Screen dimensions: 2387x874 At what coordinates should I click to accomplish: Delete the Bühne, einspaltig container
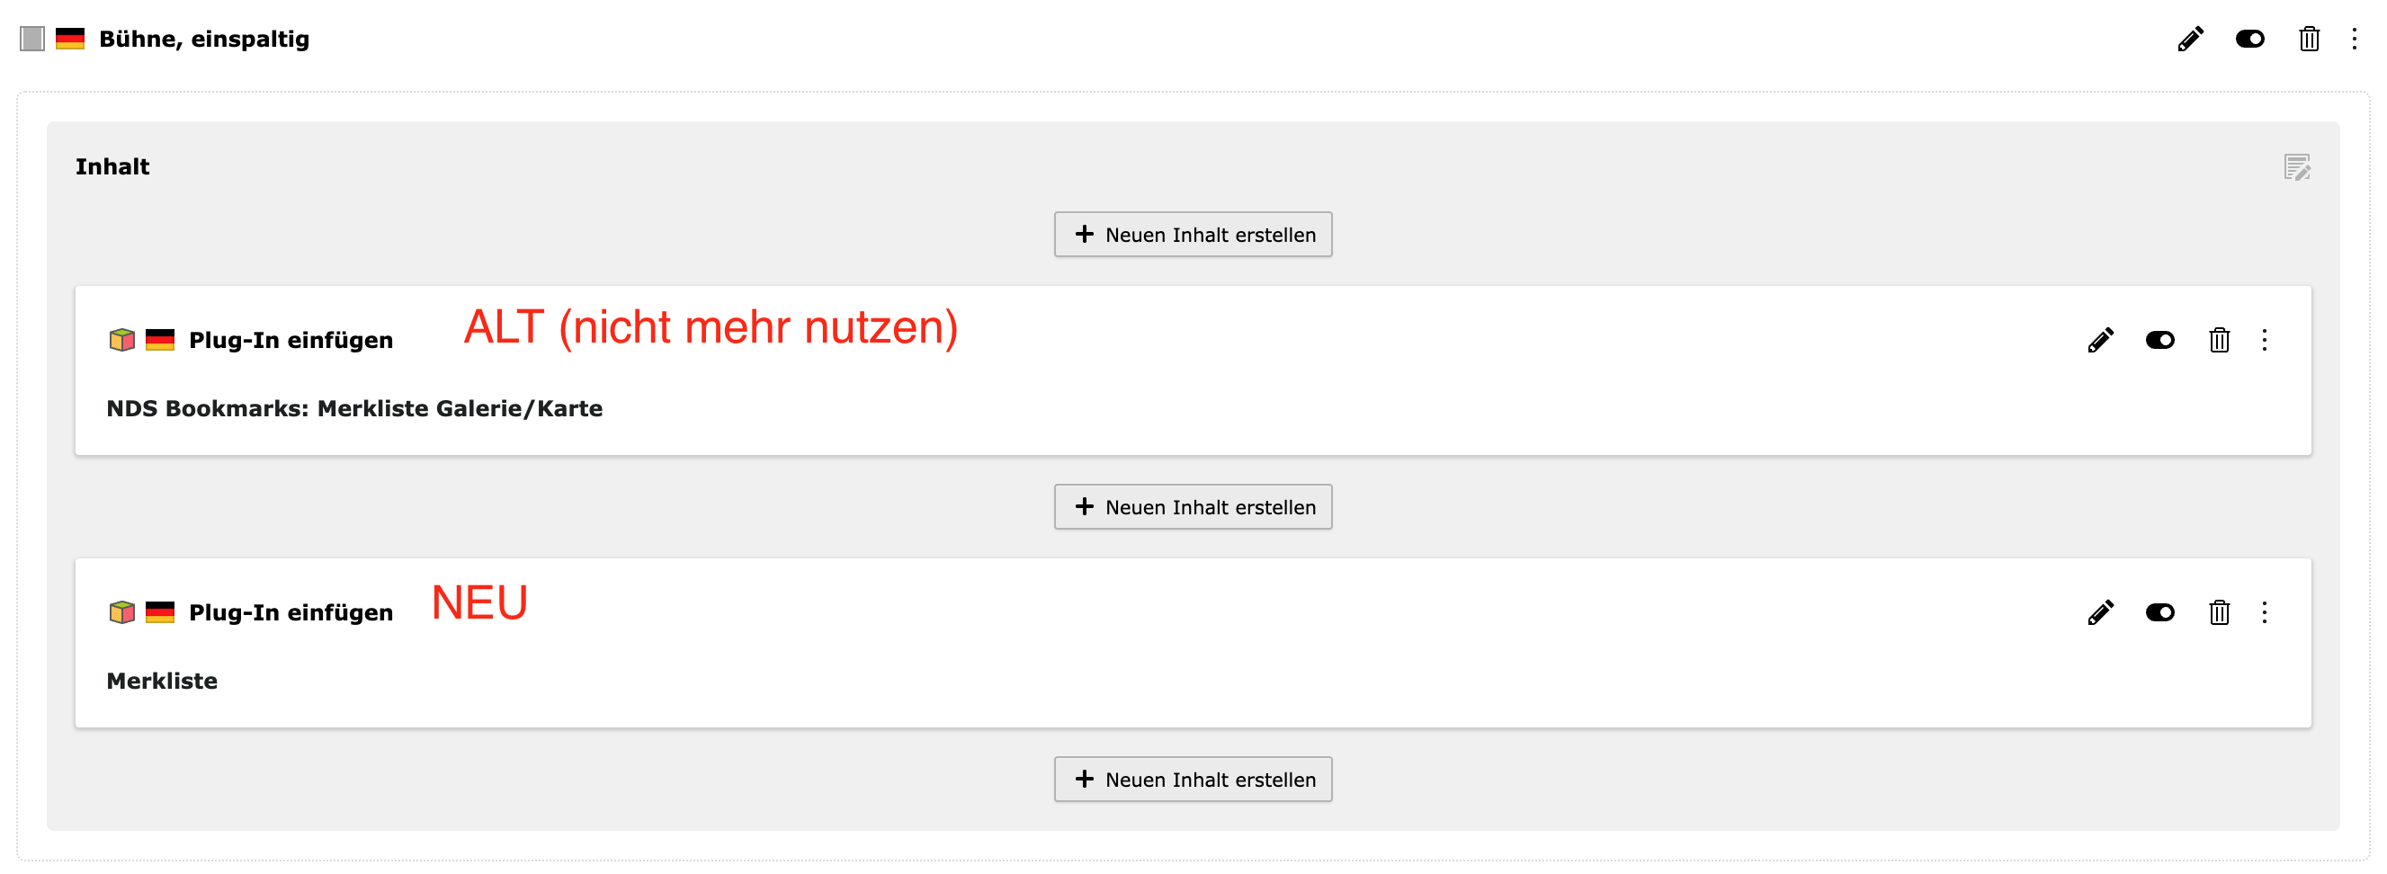pyautogui.click(x=2308, y=39)
